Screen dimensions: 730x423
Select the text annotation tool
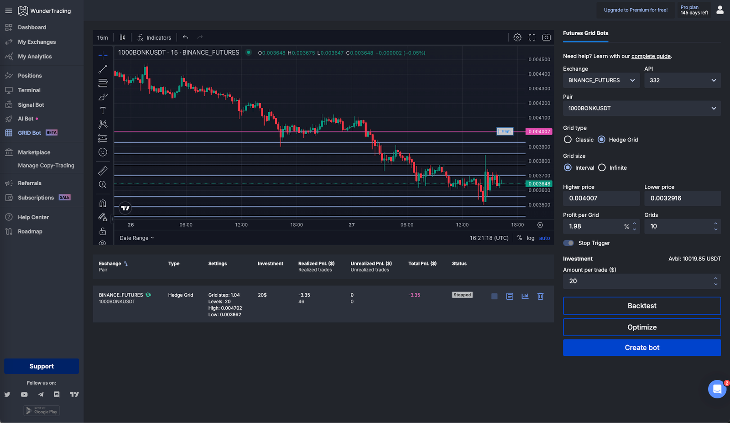(103, 111)
